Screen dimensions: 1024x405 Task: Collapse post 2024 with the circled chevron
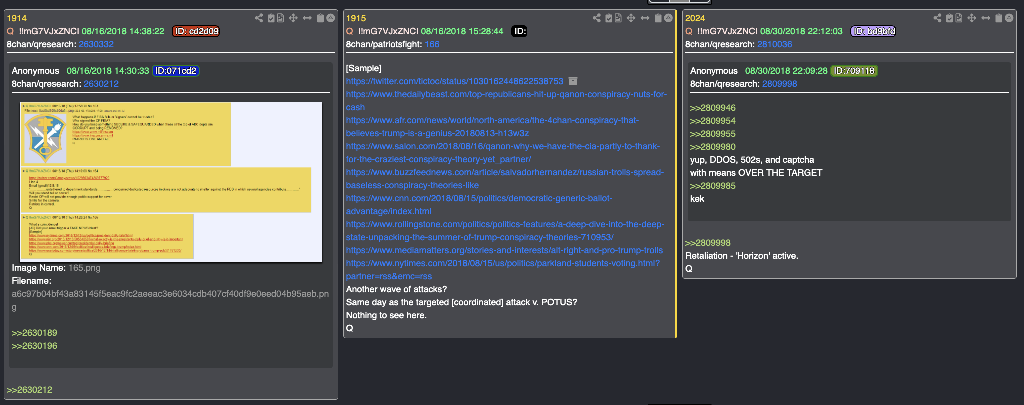click(1009, 18)
